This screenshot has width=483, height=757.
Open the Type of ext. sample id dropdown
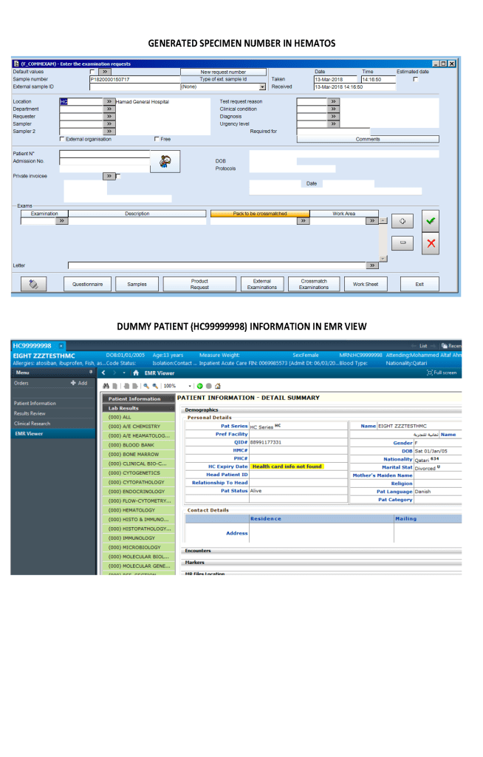(262, 86)
